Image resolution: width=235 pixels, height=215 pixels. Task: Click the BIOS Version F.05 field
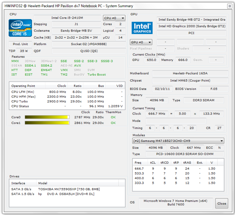tap(214, 89)
